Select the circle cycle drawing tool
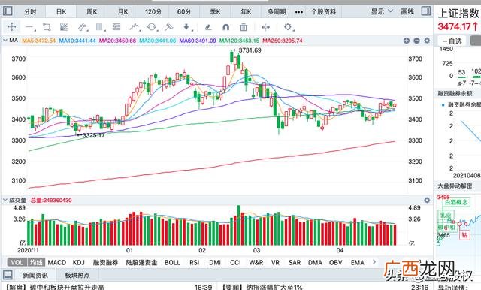The width and height of the screenshot is (481, 290). pos(152,27)
